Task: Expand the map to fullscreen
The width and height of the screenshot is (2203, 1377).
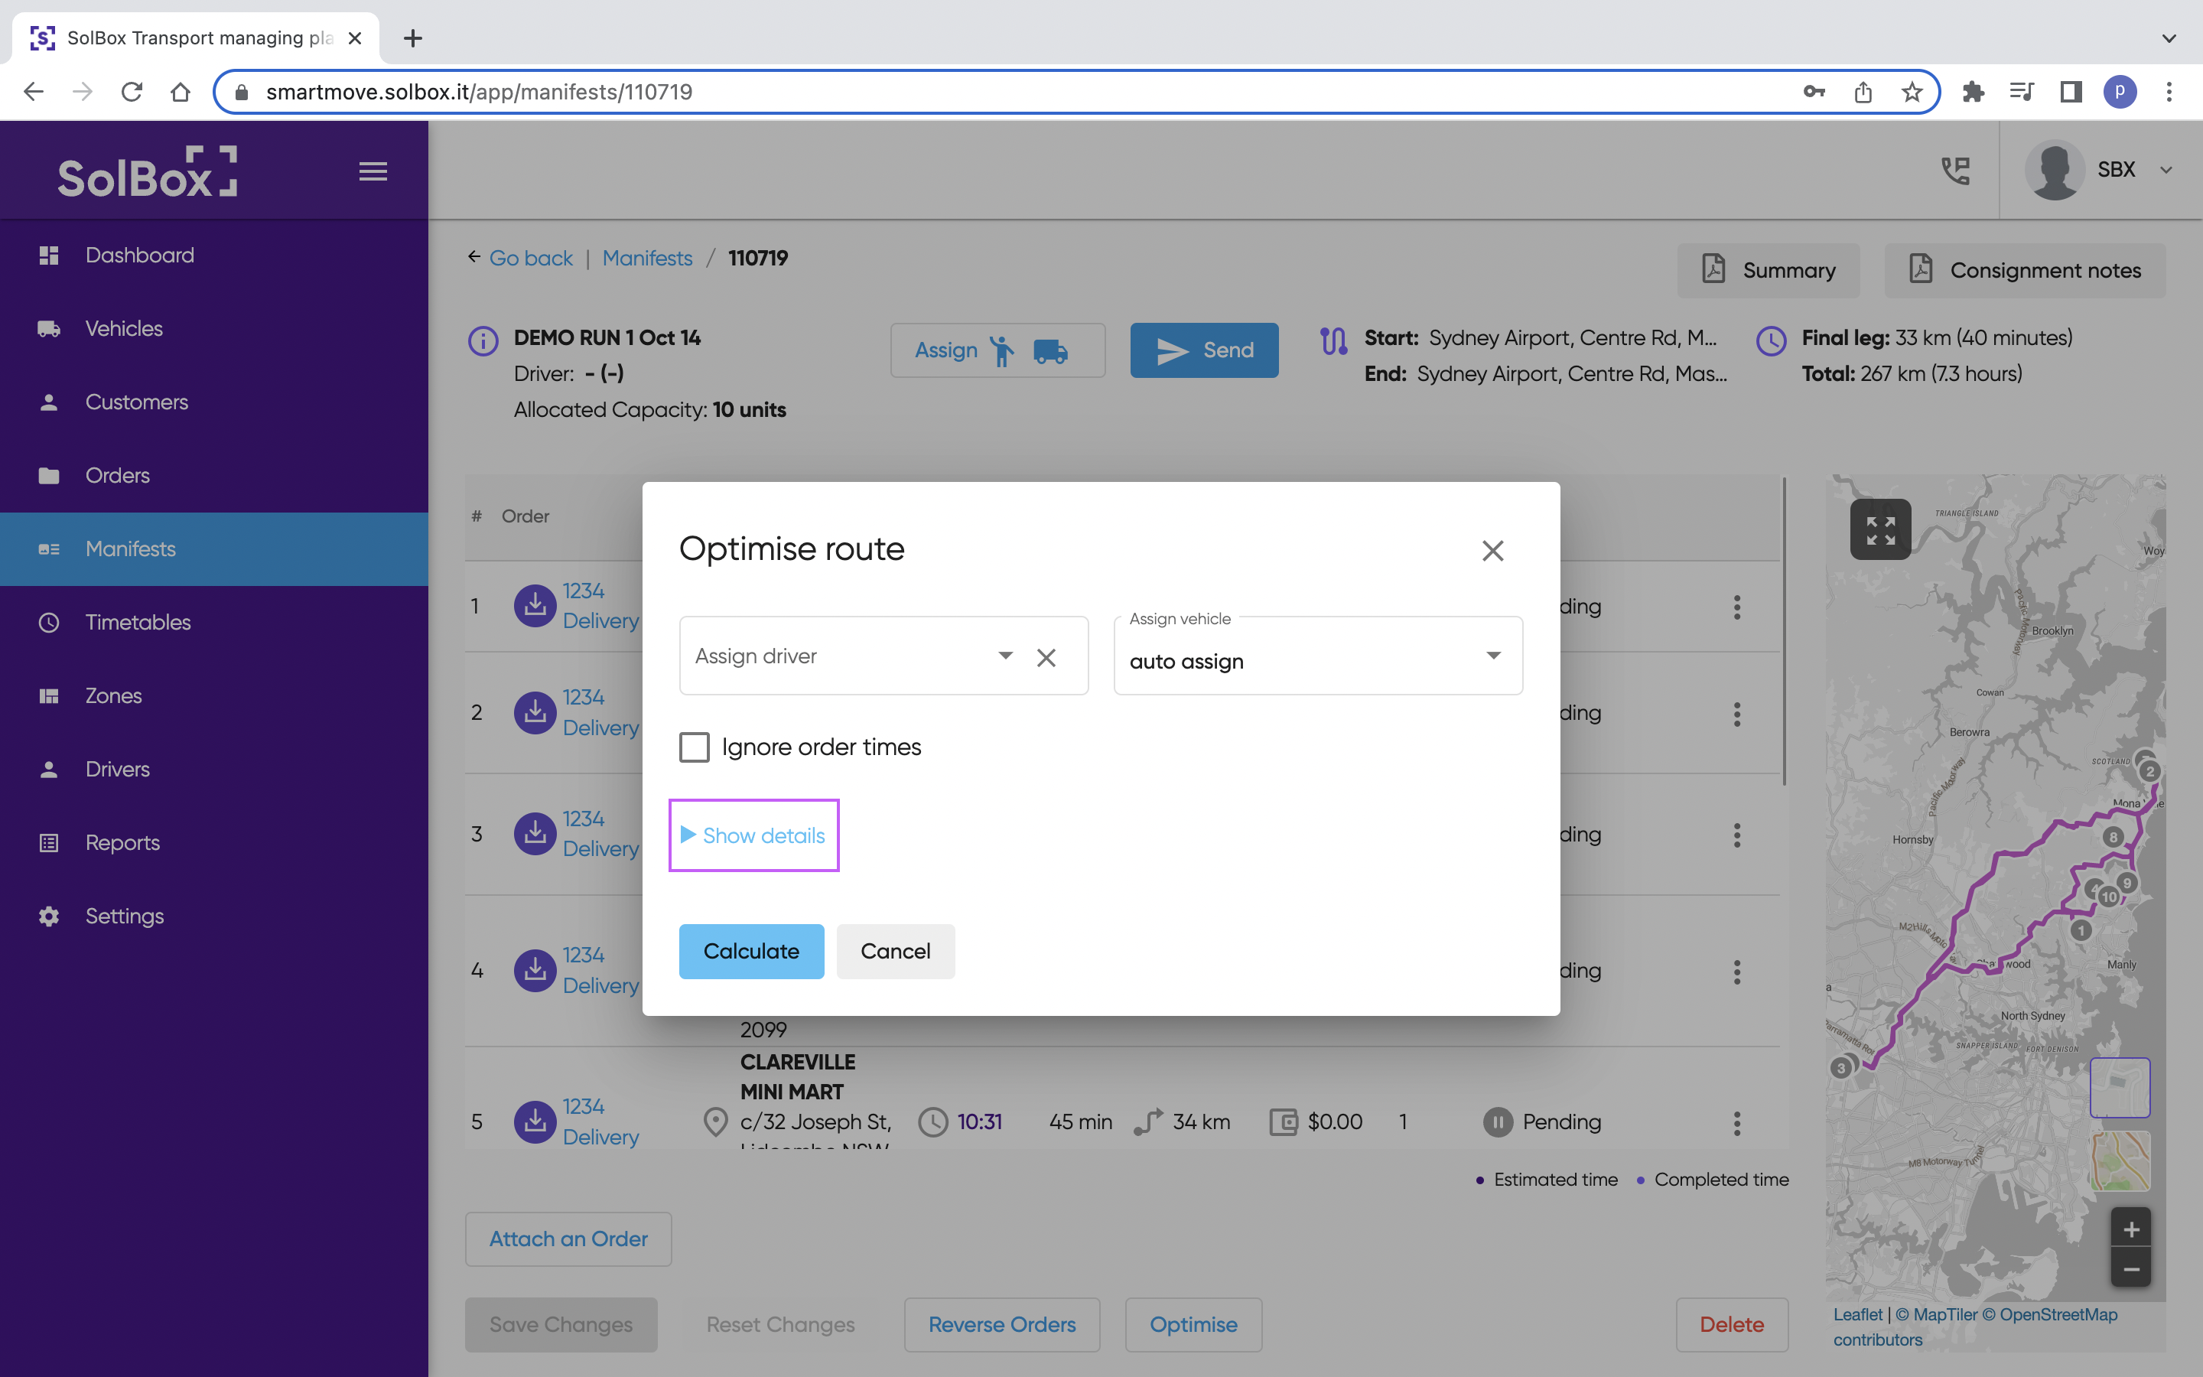Action: pos(1880,529)
